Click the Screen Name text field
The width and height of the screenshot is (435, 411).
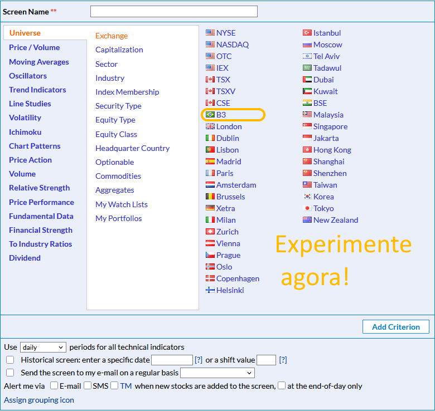click(x=174, y=11)
